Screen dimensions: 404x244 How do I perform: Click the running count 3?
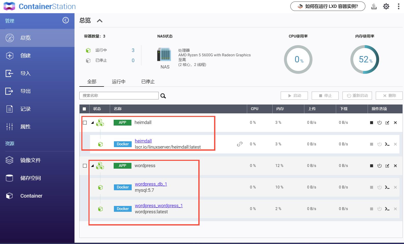click(x=133, y=50)
